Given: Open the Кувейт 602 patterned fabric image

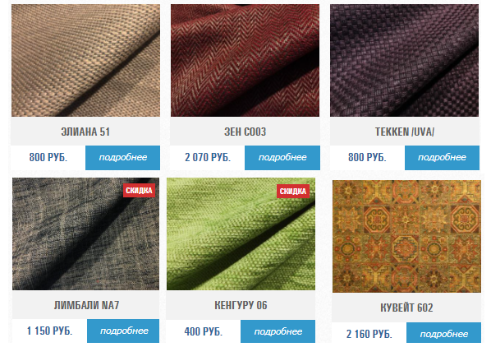Looking at the screenshot, I should click(406, 236).
